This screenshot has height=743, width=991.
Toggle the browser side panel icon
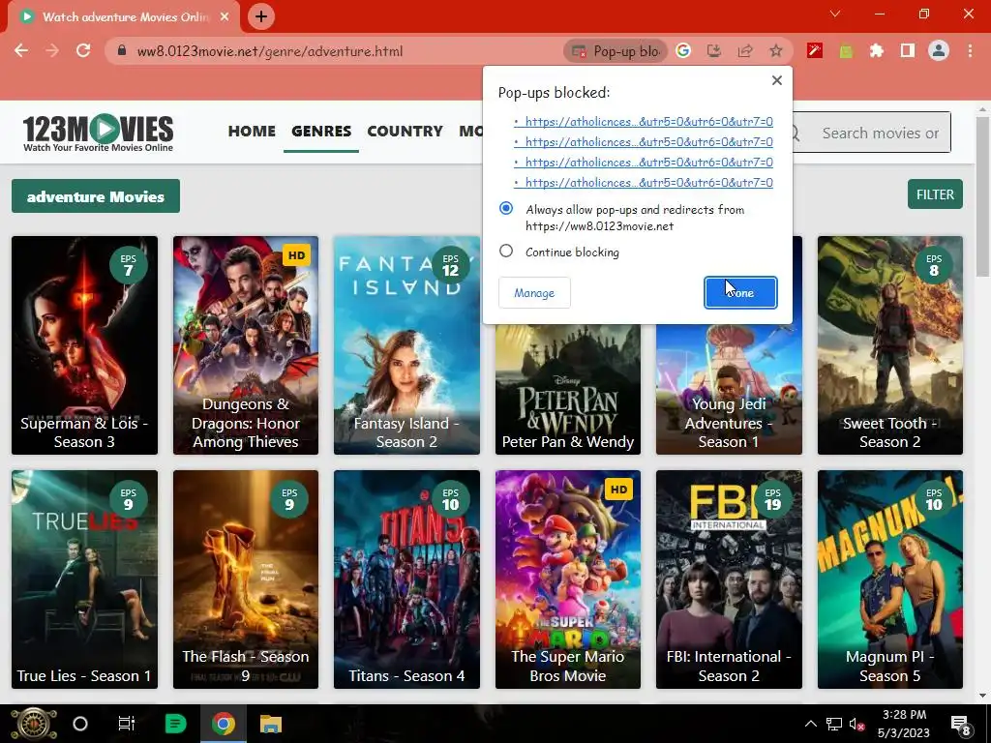click(x=908, y=50)
